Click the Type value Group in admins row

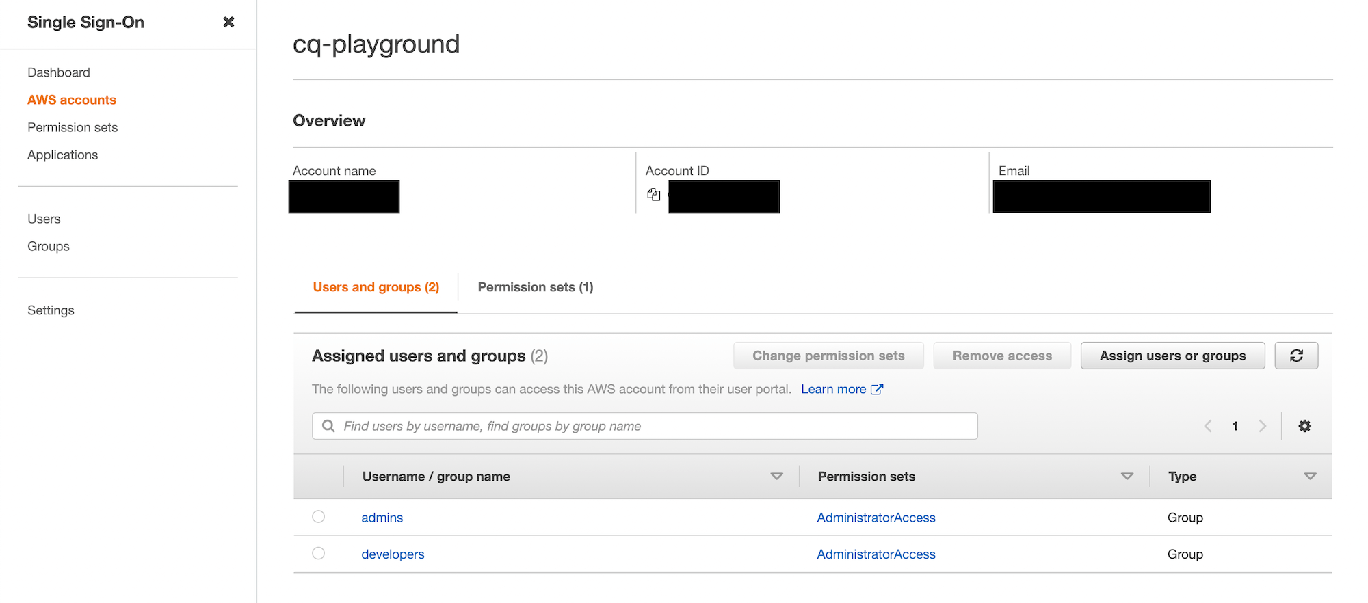pos(1185,518)
